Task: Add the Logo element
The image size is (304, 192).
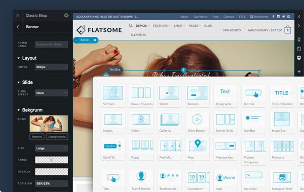Action: coord(225,180)
